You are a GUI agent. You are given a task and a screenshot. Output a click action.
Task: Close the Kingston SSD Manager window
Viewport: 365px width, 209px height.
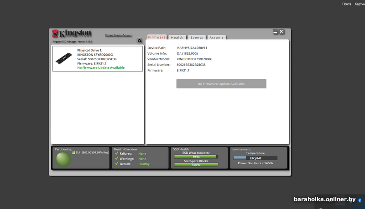[282, 31]
